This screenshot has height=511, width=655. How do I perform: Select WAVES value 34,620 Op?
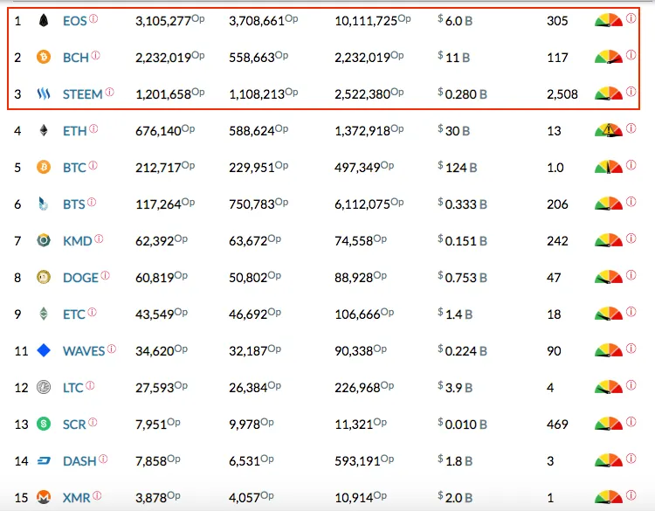[162, 350]
